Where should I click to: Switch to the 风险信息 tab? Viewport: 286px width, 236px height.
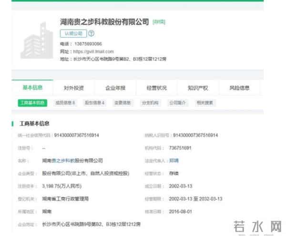(x=239, y=88)
